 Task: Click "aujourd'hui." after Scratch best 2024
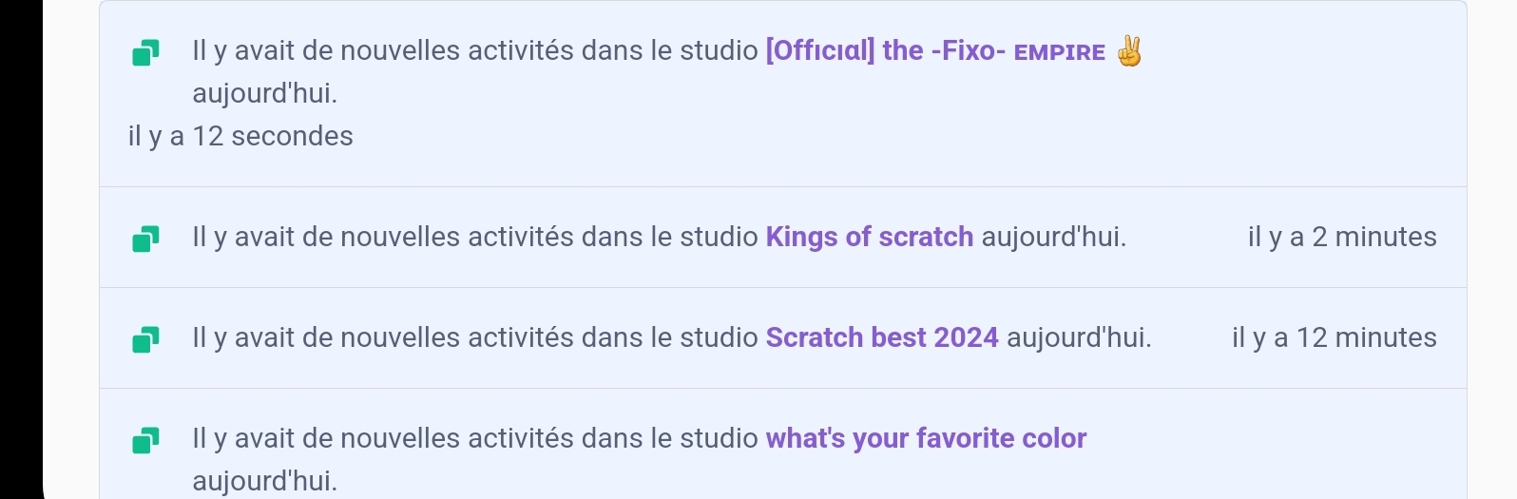click(x=1078, y=338)
